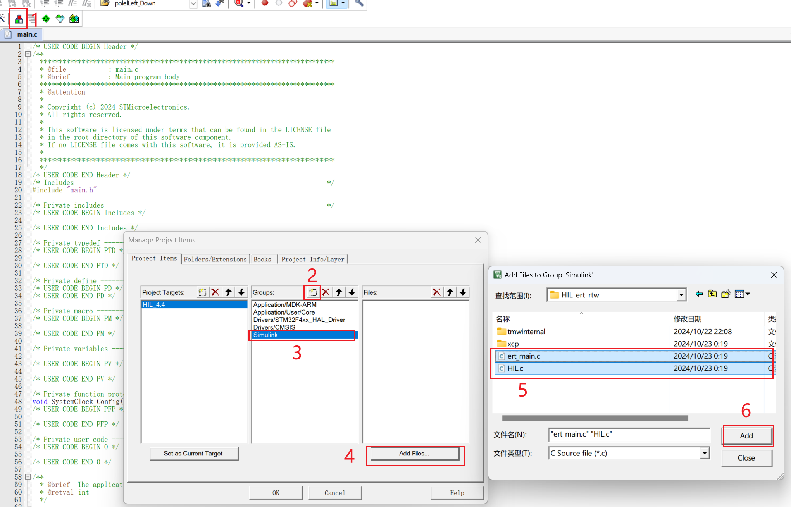
Task: Select the HIL_4.4 project target
Action: [x=194, y=304]
